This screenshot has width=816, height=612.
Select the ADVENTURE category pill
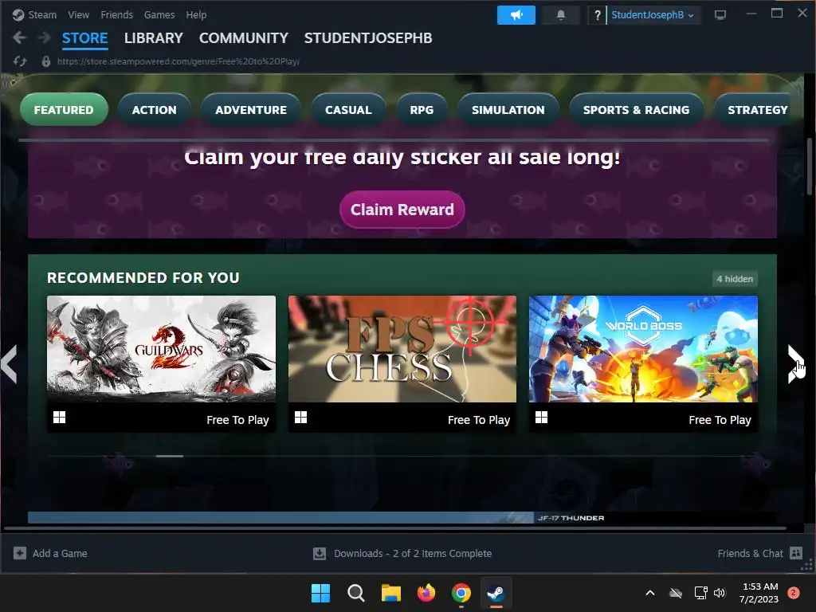tap(251, 109)
